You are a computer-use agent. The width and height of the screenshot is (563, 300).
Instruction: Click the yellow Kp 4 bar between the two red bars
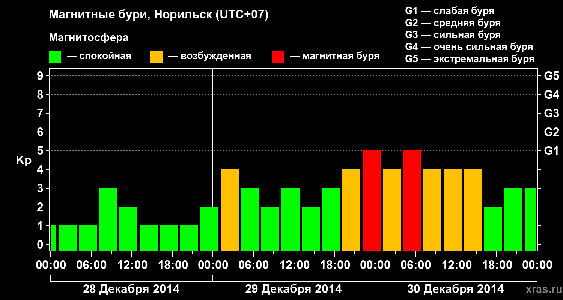point(392,210)
